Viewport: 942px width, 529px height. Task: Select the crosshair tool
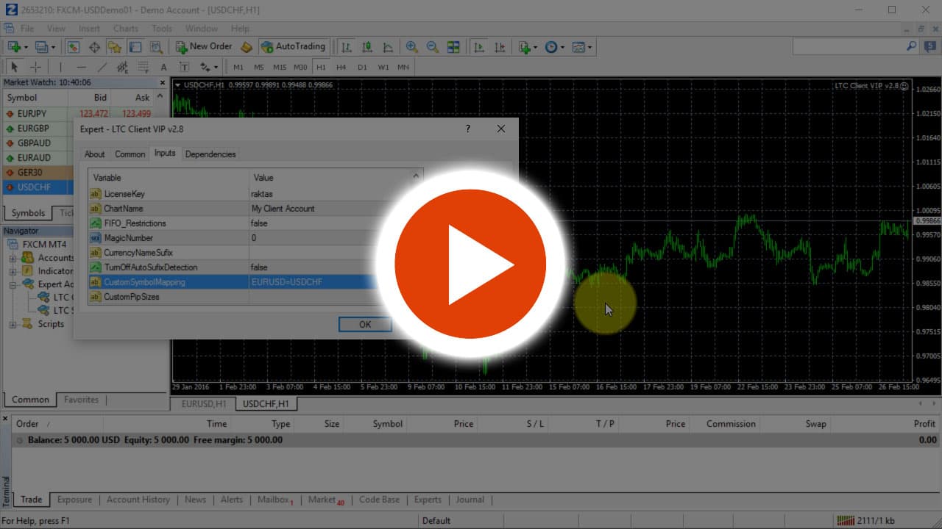click(35, 67)
